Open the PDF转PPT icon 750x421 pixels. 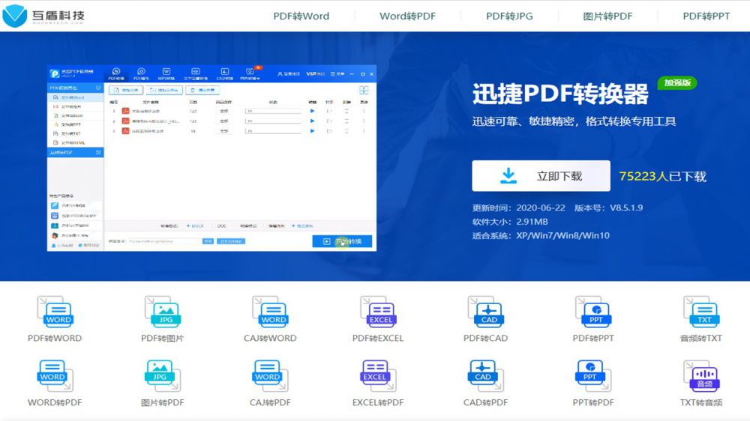592,312
